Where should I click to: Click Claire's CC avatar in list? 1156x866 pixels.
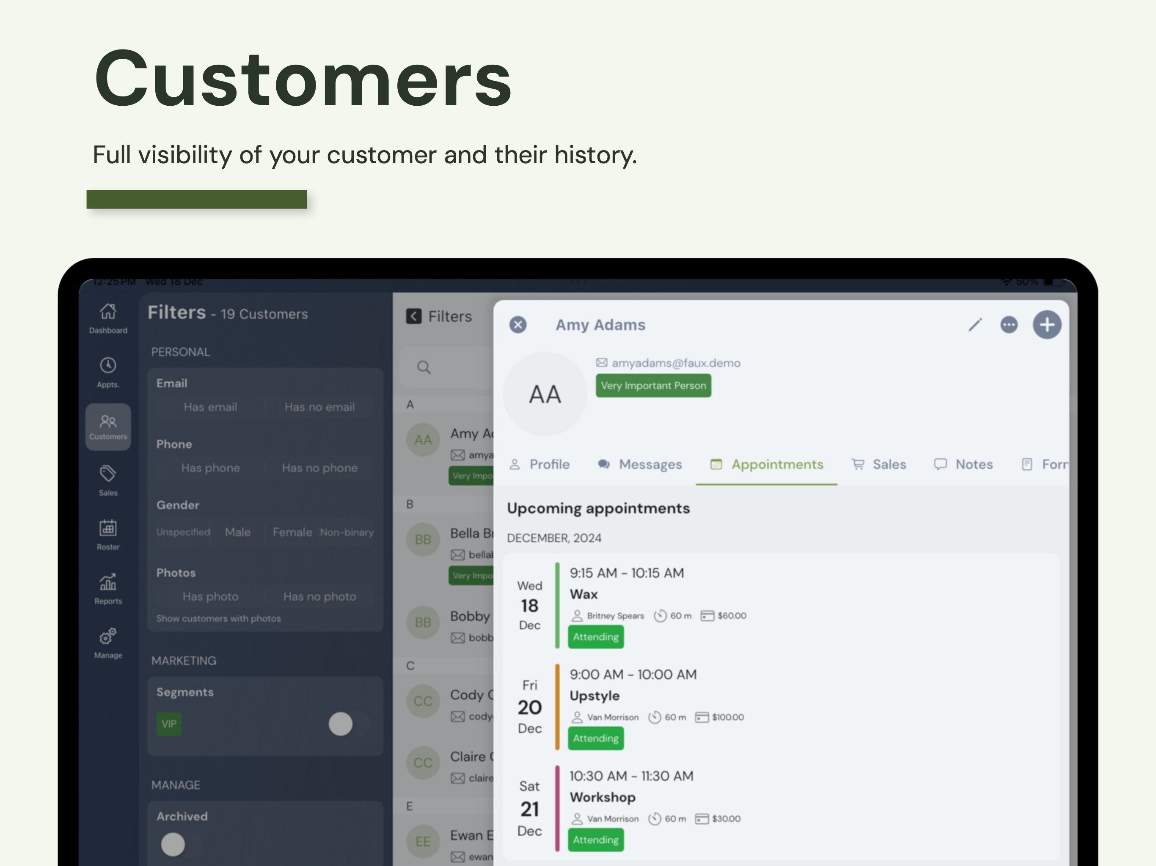[x=423, y=763]
